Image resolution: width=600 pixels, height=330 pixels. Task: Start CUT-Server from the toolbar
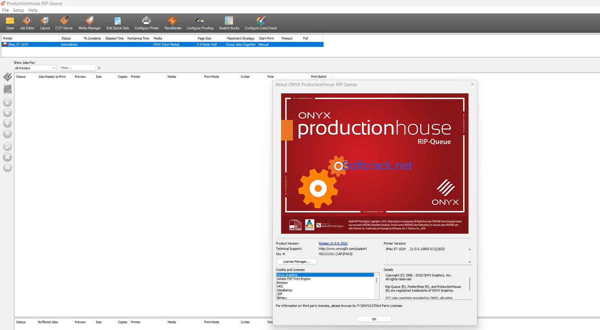coord(64,23)
